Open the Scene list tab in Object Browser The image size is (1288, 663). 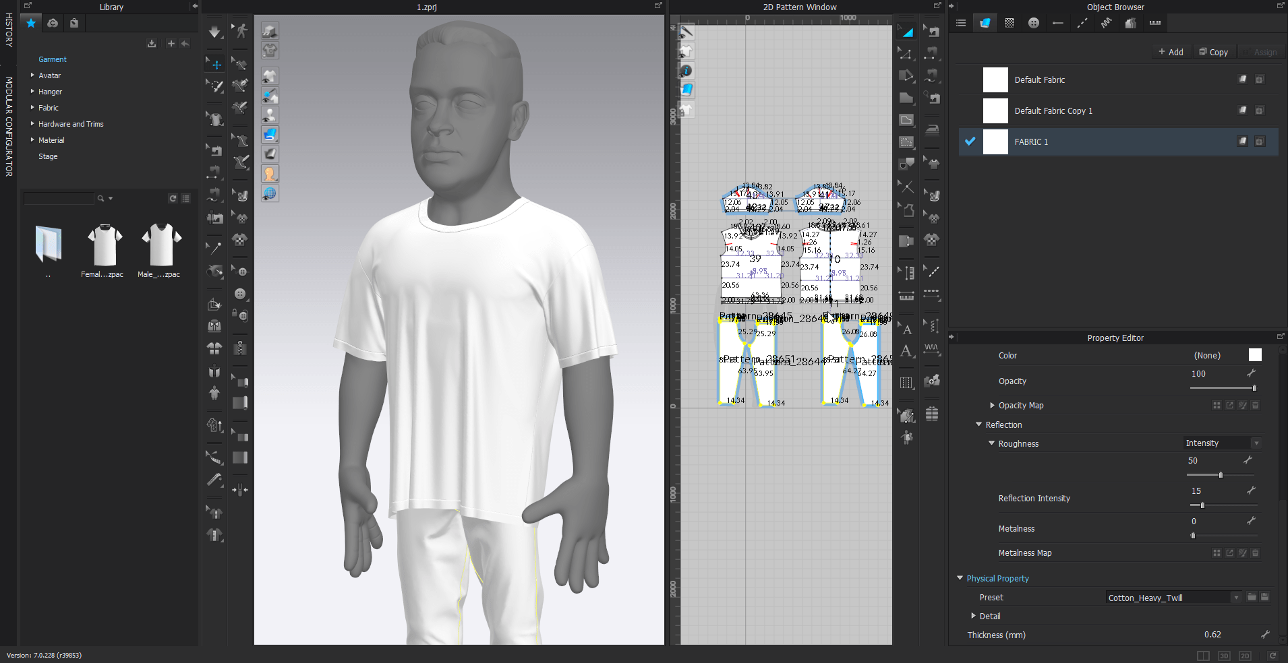coord(961,23)
